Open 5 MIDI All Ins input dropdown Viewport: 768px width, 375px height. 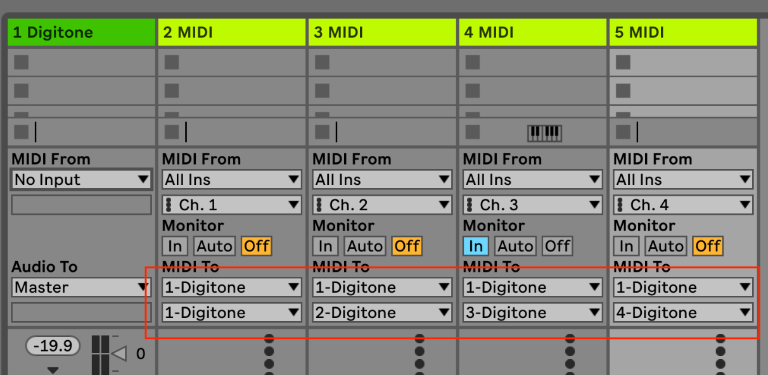(683, 180)
